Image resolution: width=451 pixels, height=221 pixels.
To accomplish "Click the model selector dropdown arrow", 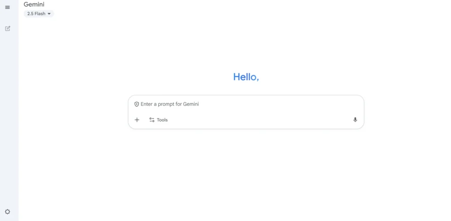I will tap(49, 14).
